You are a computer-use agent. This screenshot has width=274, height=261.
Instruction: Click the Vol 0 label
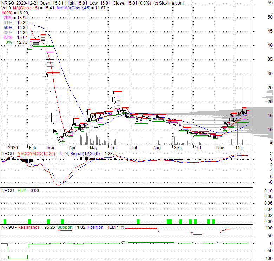click(6, 8)
